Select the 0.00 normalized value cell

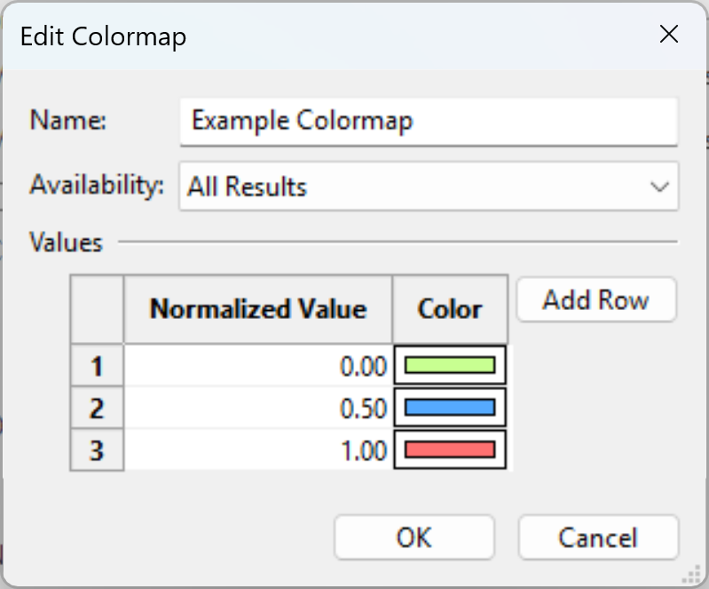[258, 365]
